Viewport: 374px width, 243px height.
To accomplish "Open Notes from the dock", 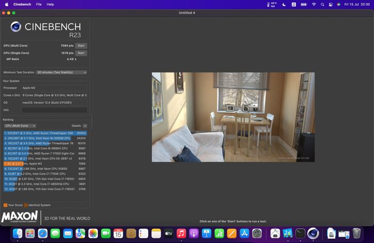I will click(x=156, y=233).
